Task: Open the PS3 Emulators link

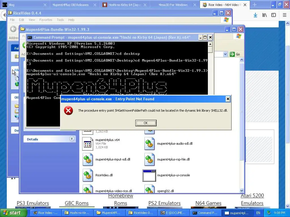Action: click(33, 203)
